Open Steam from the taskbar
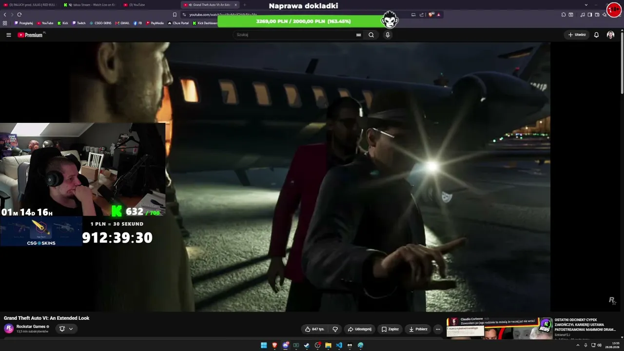The image size is (624, 351). click(307, 345)
